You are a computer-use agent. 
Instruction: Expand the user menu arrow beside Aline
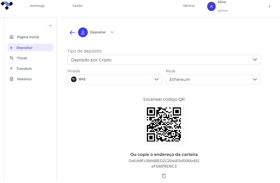tap(269, 6)
